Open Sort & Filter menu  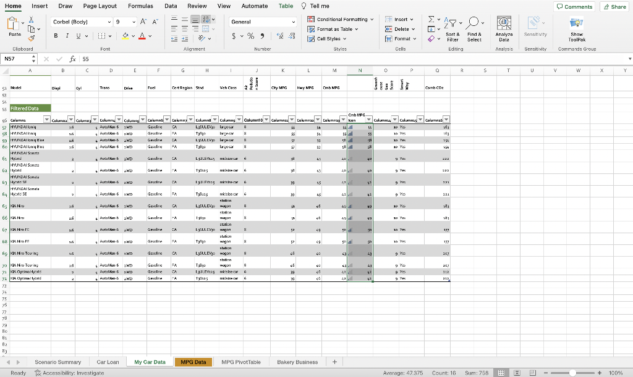(x=452, y=29)
